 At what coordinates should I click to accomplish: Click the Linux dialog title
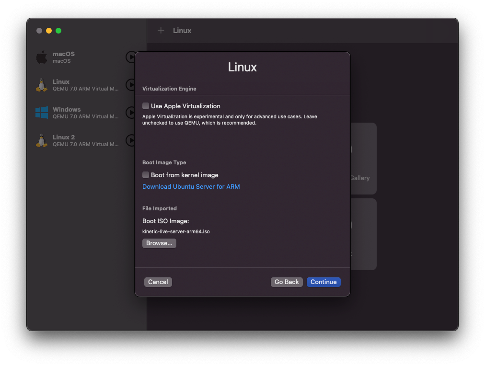242,68
